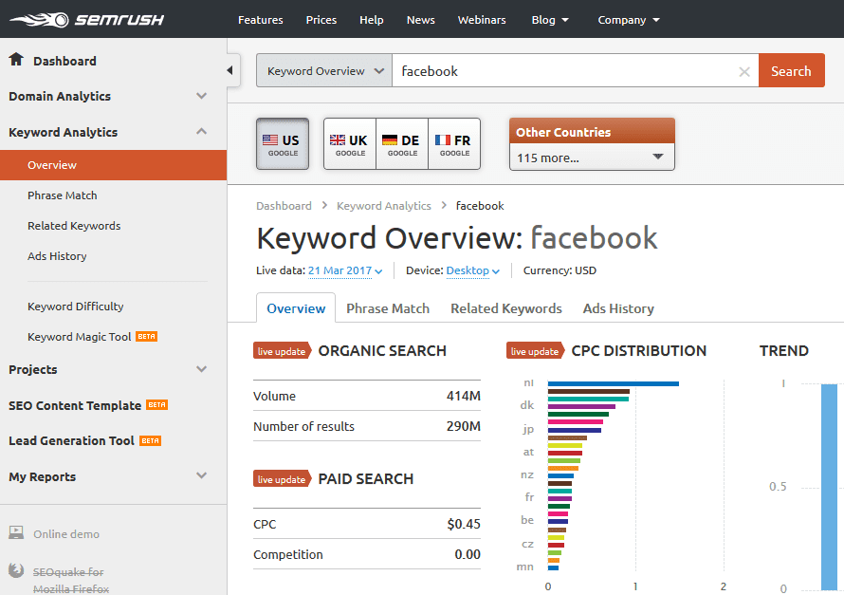Screen dimensions: 844x595
Task: Open Help in the top navigation
Action: 372,20
